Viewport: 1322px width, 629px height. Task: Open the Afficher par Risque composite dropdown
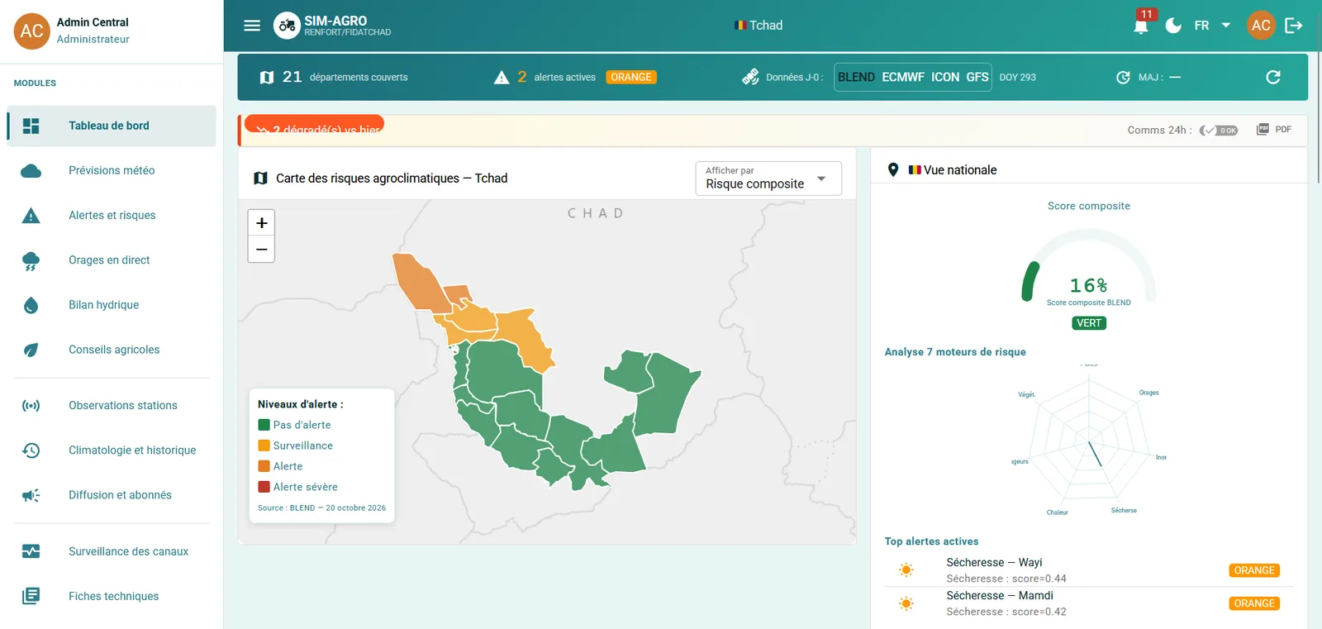(768, 179)
